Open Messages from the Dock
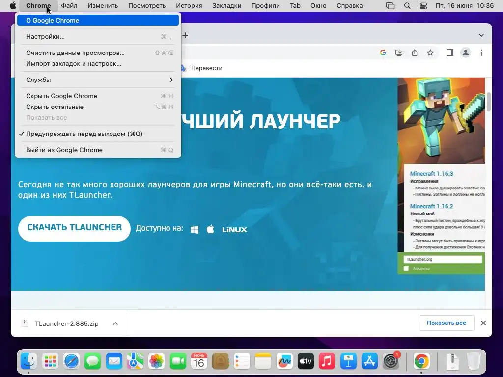503x377 pixels. pyautogui.click(x=93, y=361)
